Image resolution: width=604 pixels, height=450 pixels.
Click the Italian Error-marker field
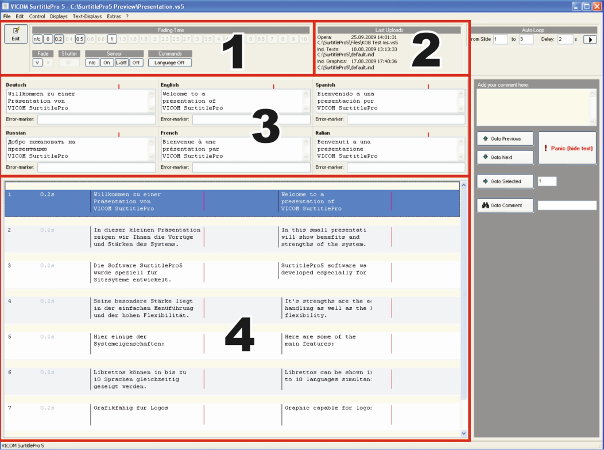tap(406, 168)
